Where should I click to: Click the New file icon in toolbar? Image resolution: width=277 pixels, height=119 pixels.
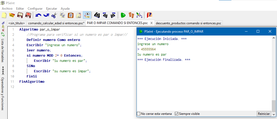coord(4,15)
